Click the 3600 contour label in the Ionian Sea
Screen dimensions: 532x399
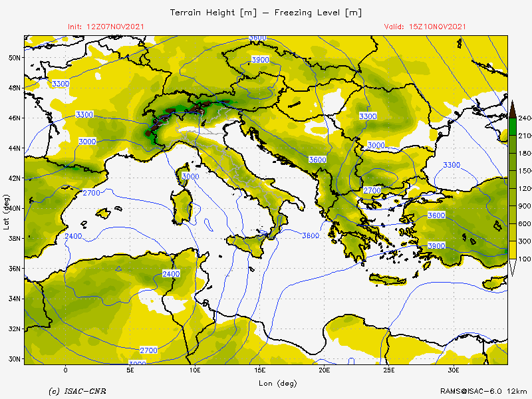click(311, 235)
